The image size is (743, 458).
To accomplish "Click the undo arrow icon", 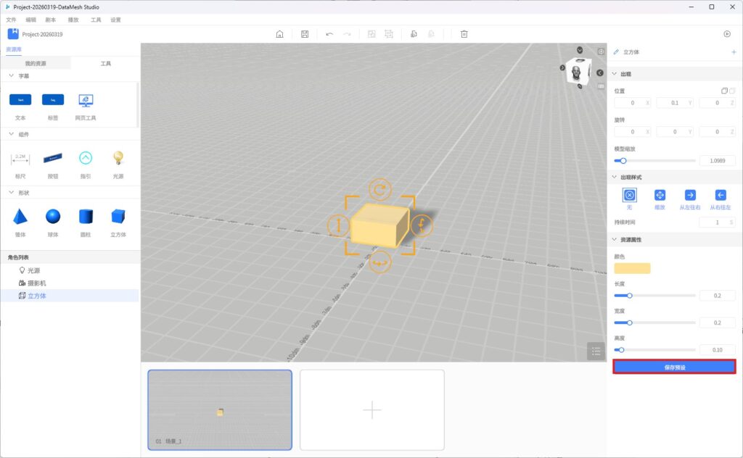I will [x=329, y=34].
